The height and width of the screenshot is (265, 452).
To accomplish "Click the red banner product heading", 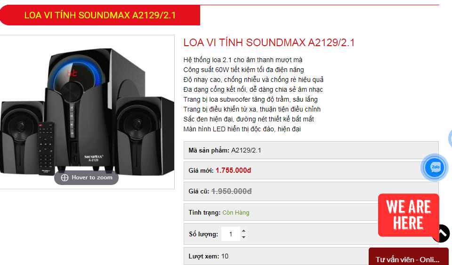I will pyautogui.click(x=100, y=15).
